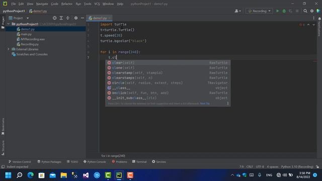Screen dimensions: 322x181
Task: Open Python Console tool window
Action: [95, 162]
